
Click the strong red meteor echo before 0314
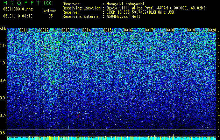pos(79,116)
